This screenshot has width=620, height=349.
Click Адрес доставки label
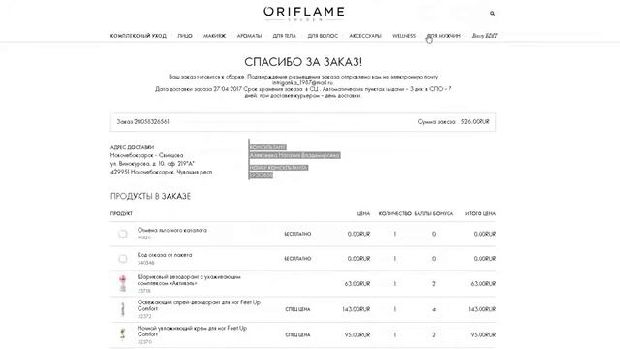[x=132, y=147]
